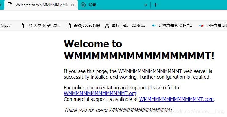The width and height of the screenshot is (227, 117).
Task: Click the 'successfully installed and working' sentence
Action: [x=137, y=77]
